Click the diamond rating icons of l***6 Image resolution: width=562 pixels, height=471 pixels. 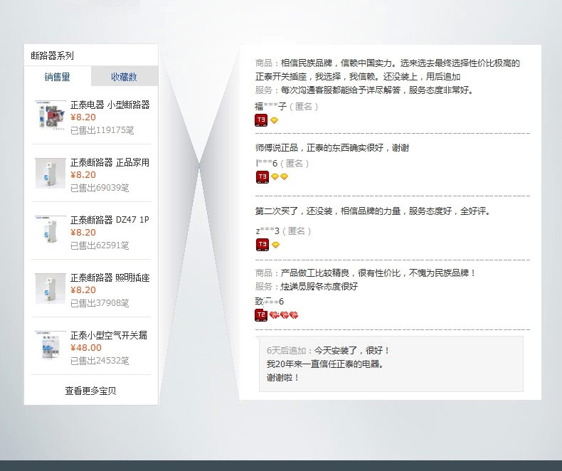click(280, 176)
